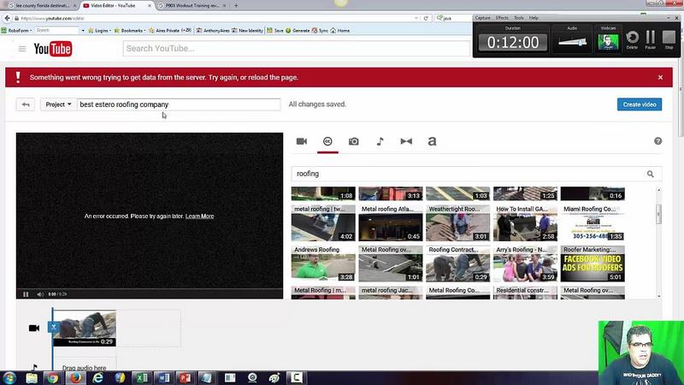Remove timeline clip with blue X

54,327
